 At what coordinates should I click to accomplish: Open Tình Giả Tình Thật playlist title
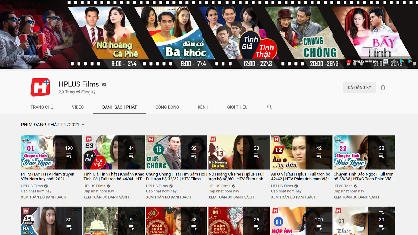tap(114, 177)
